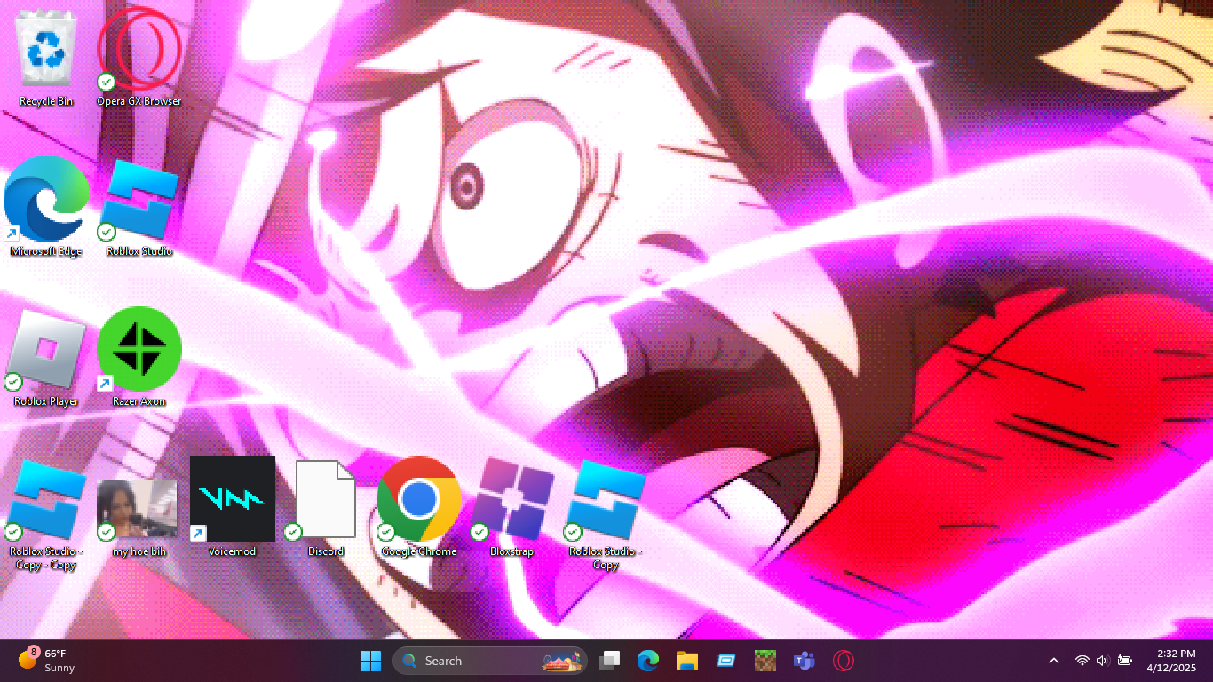Select the Razer Axon desktop shortcut
1213x682 pixels.
coord(139,357)
